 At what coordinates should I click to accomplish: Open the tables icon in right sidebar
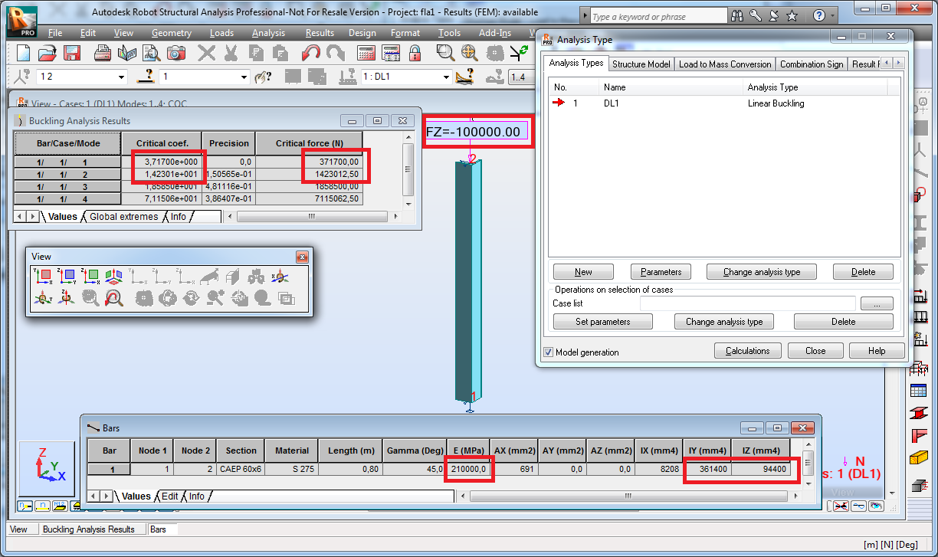pyautogui.click(x=918, y=391)
